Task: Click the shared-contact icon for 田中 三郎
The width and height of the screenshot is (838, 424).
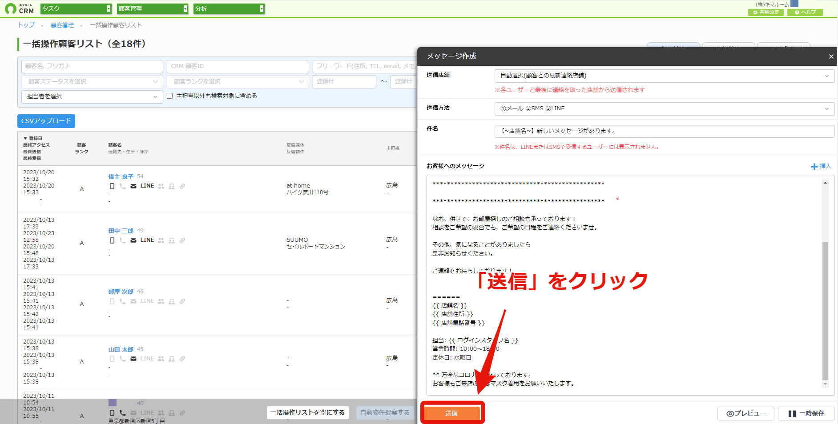Action: coord(172,240)
